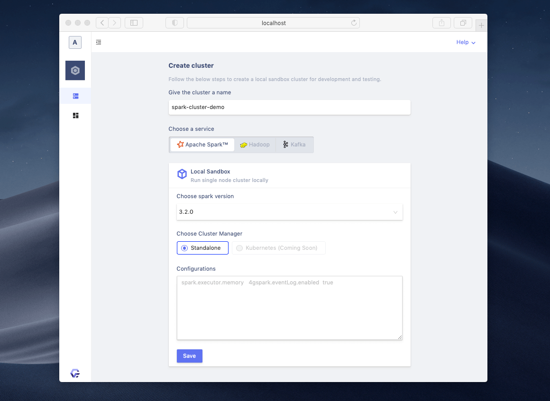This screenshot has width=550, height=401.
Task: Click the workspace avatar labeled A
Action: coord(75,42)
